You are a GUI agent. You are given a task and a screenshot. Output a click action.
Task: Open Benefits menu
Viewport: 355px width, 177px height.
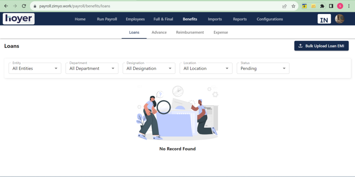coord(190,19)
